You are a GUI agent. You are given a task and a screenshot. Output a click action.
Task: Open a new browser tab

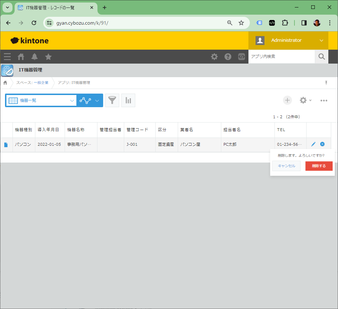click(105, 8)
